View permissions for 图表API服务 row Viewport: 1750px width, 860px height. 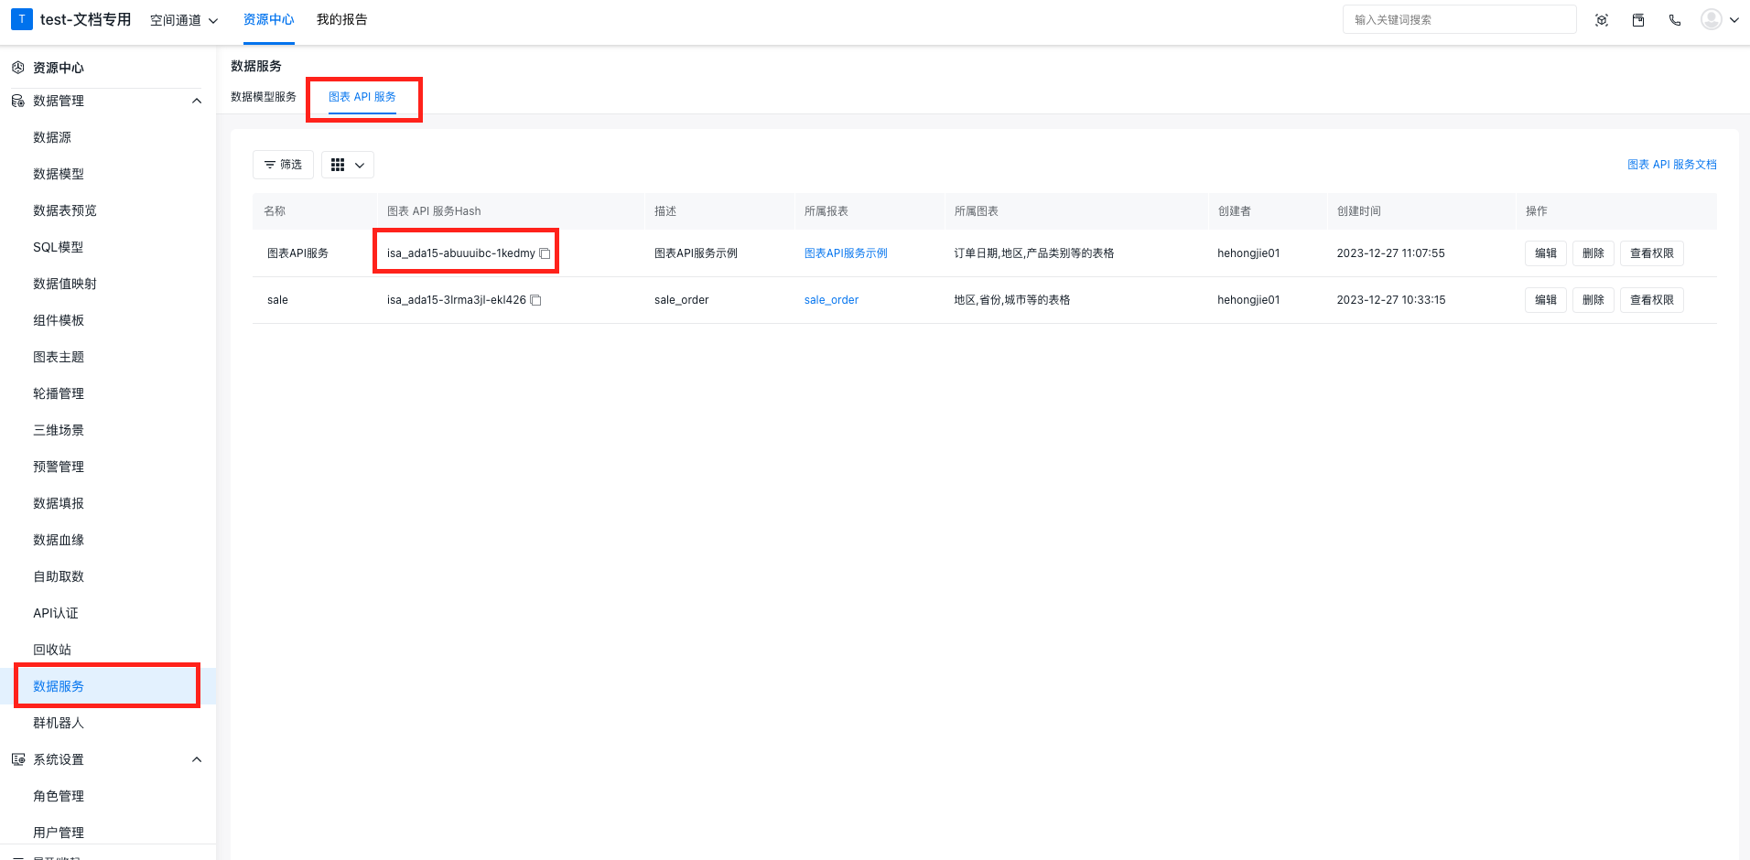click(x=1651, y=253)
